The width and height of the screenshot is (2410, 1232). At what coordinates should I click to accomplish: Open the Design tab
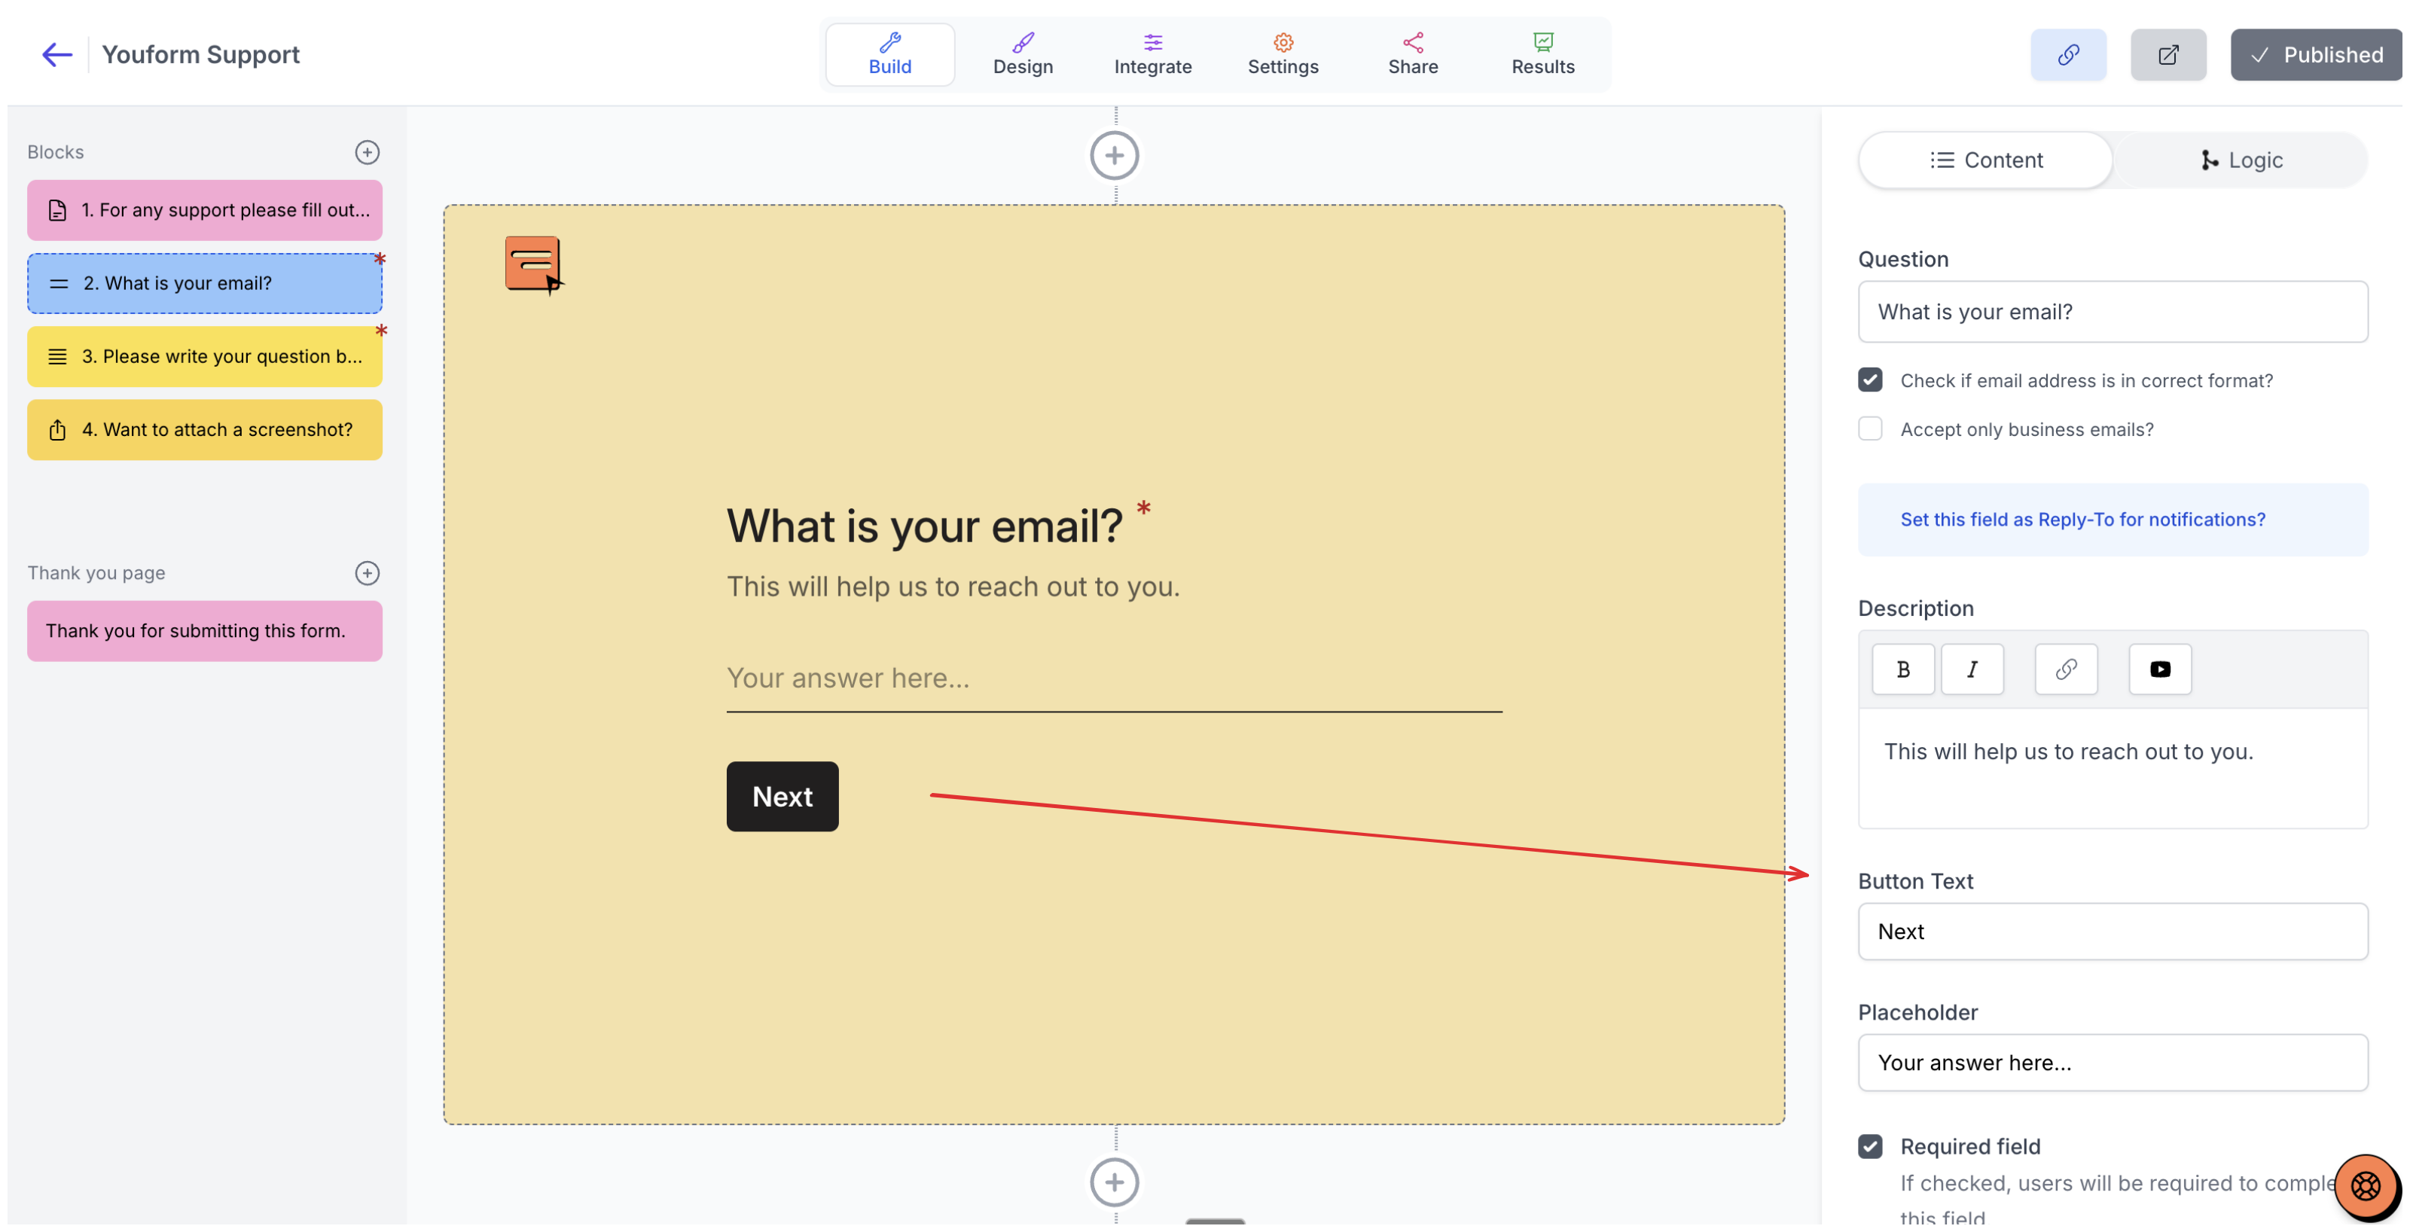point(1023,54)
